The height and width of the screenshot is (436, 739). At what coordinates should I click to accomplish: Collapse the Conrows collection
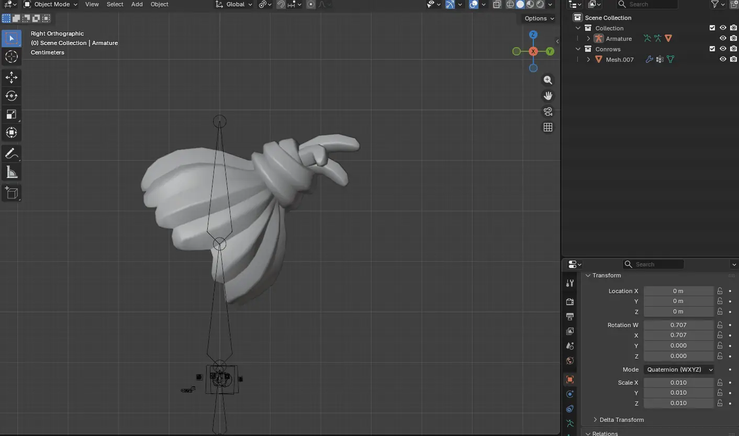pyautogui.click(x=578, y=49)
